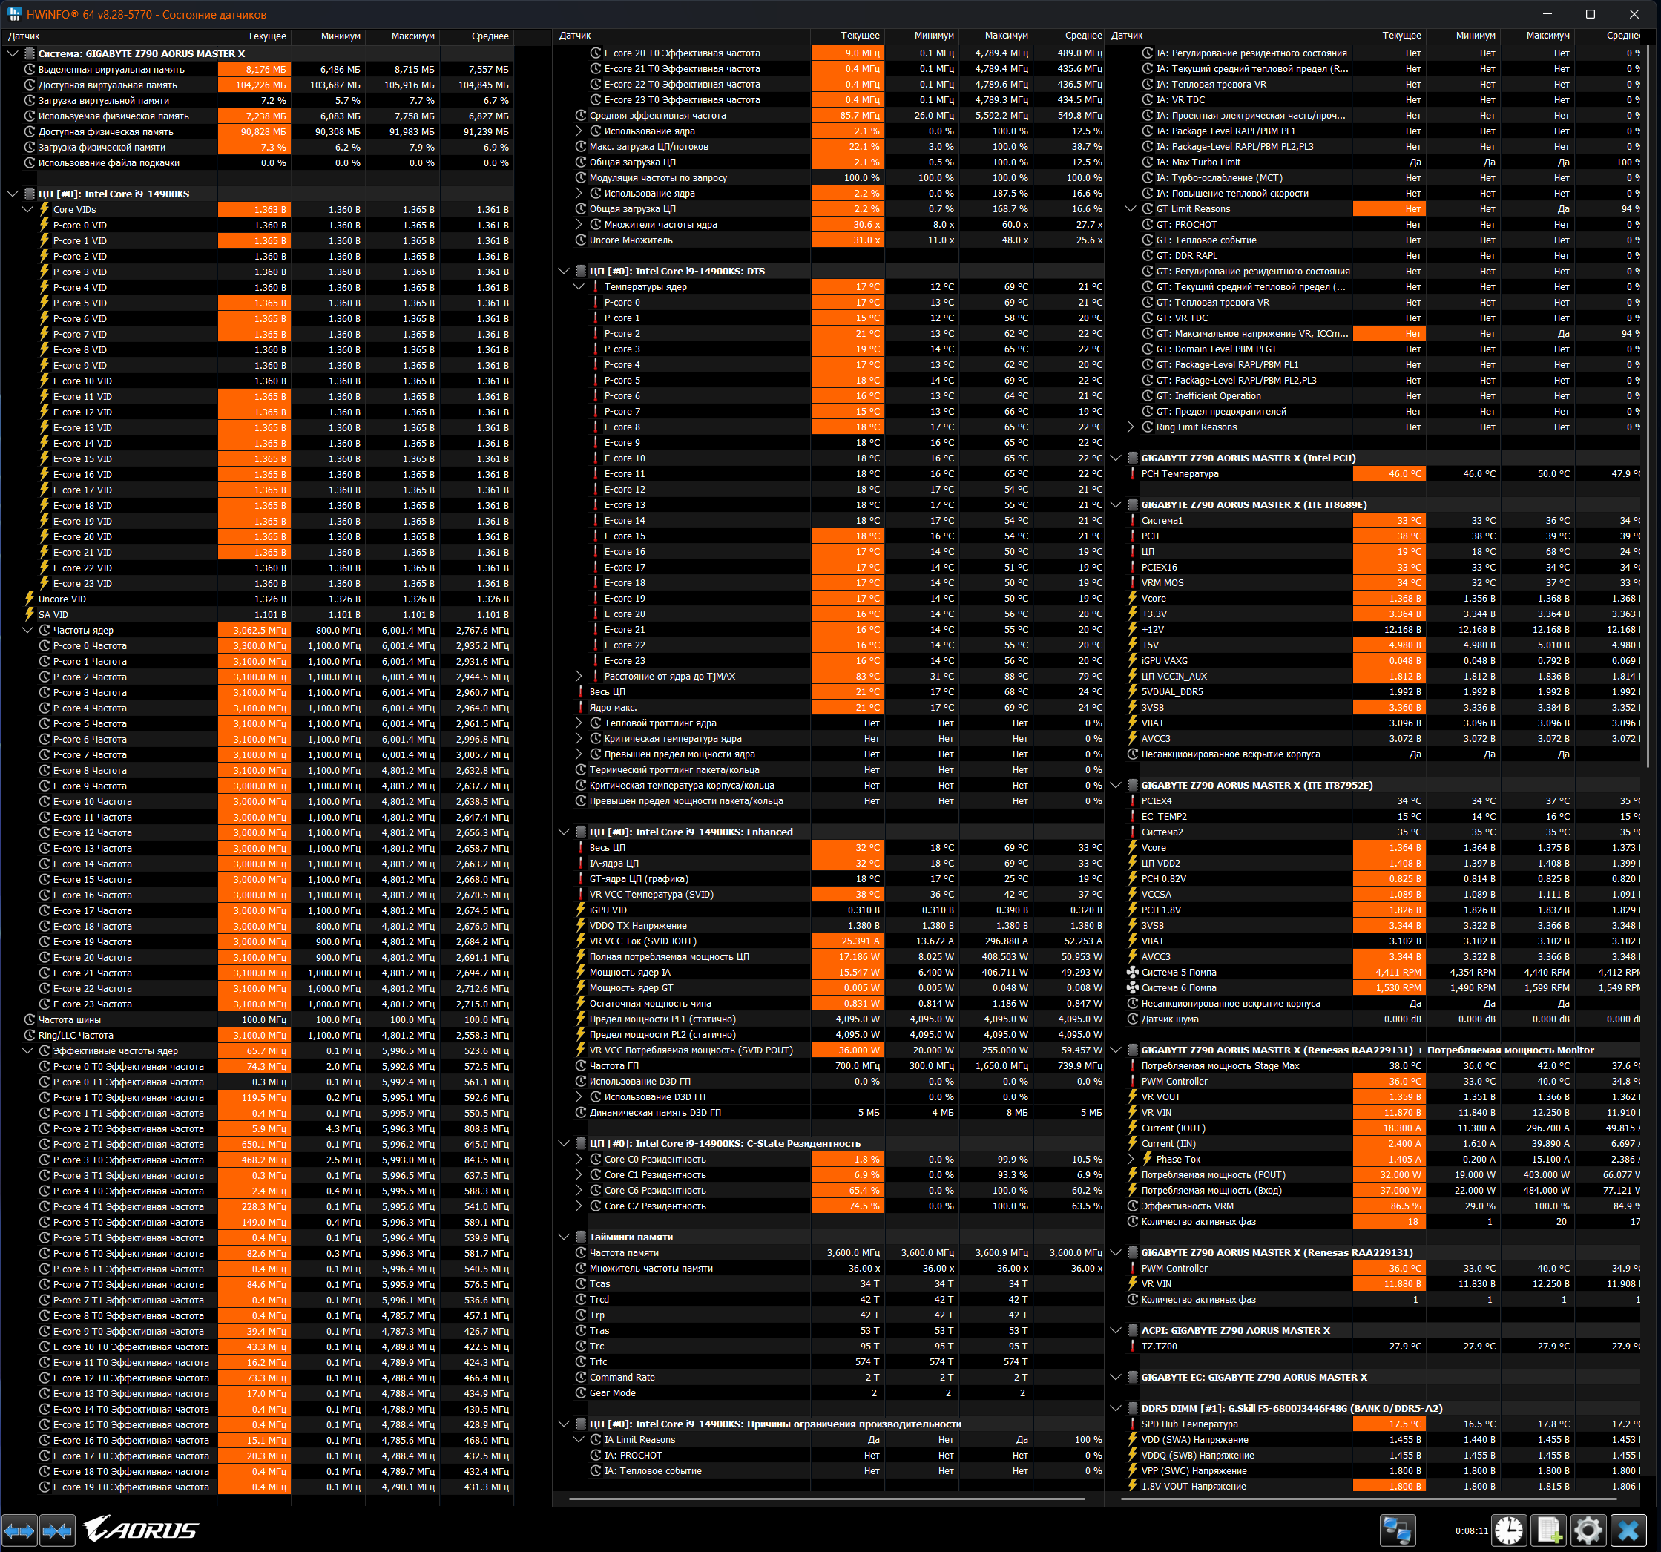This screenshot has width=1661, height=1552.
Task: Start logging with the sheet-plus icon
Action: [1549, 1531]
